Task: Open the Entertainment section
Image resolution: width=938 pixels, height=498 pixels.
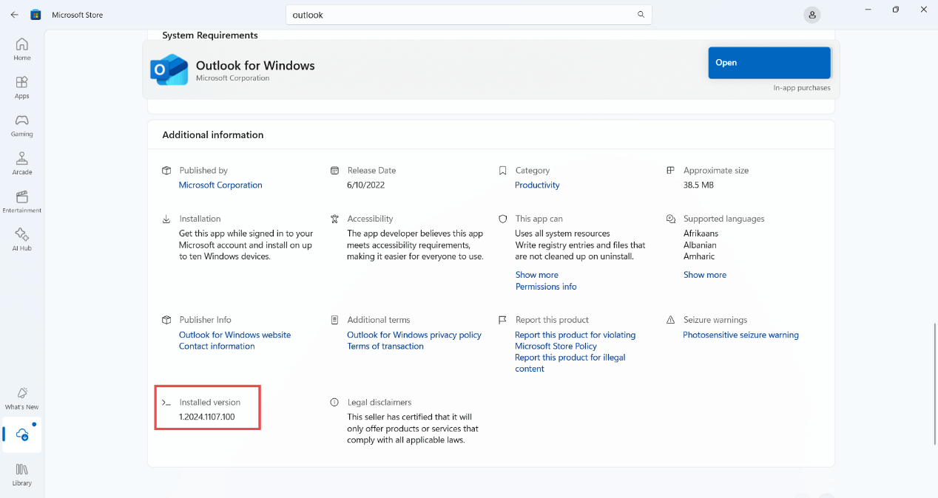Action: click(22, 201)
